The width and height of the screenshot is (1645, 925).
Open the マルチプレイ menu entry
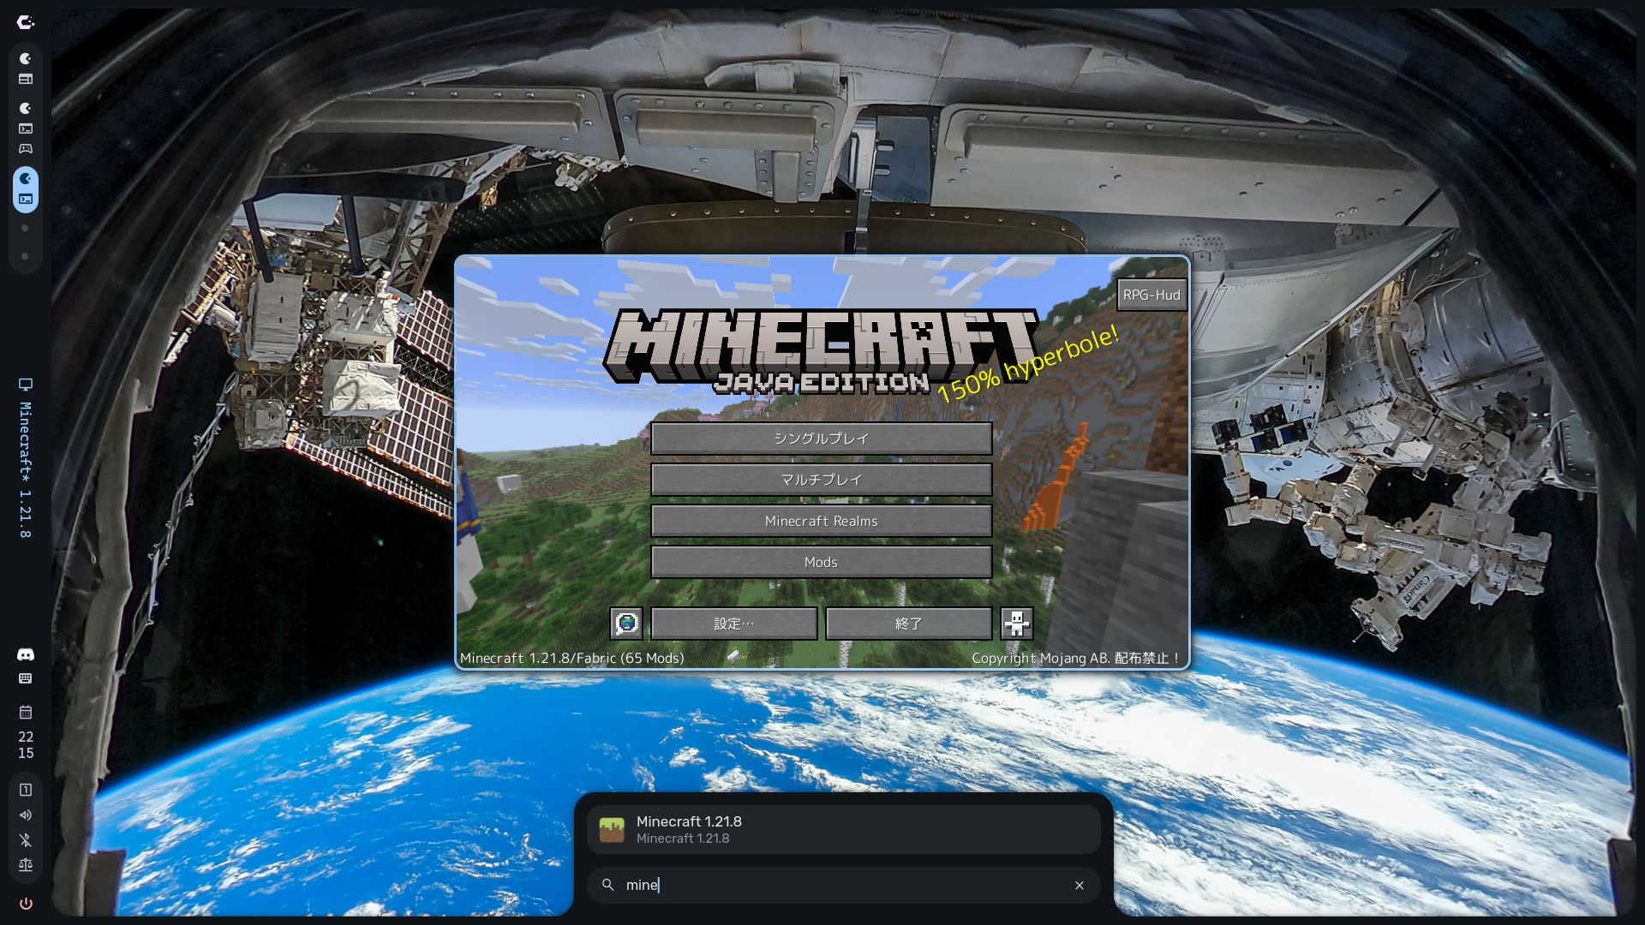click(821, 480)
